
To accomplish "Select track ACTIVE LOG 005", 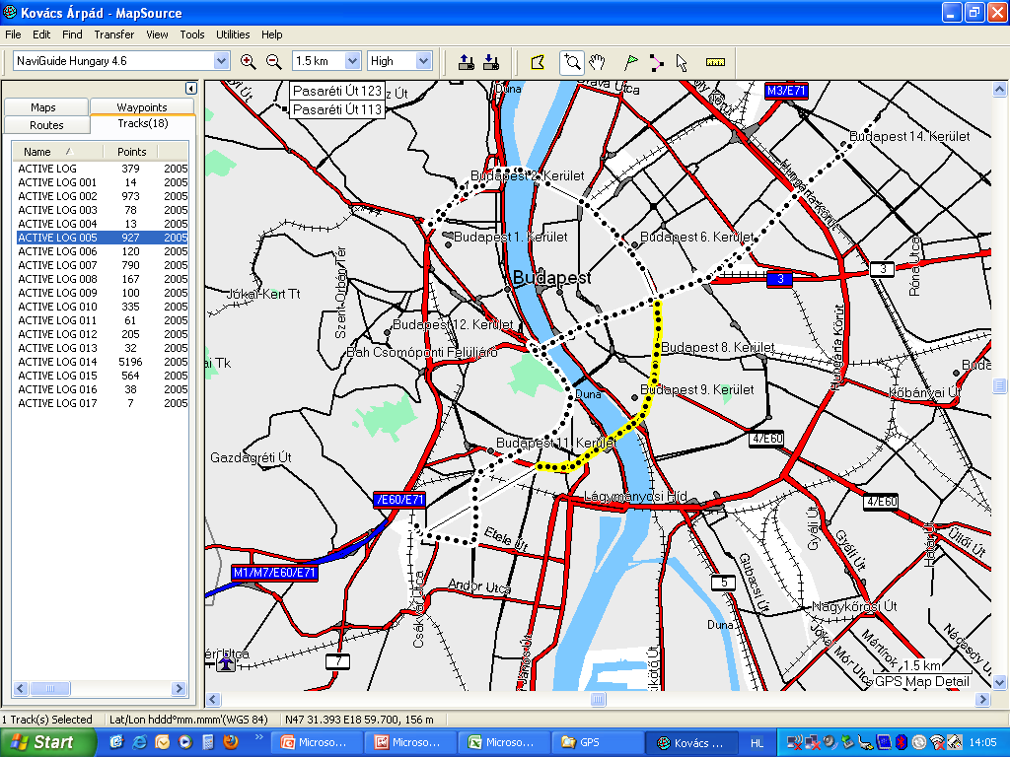I will (103, 238).
